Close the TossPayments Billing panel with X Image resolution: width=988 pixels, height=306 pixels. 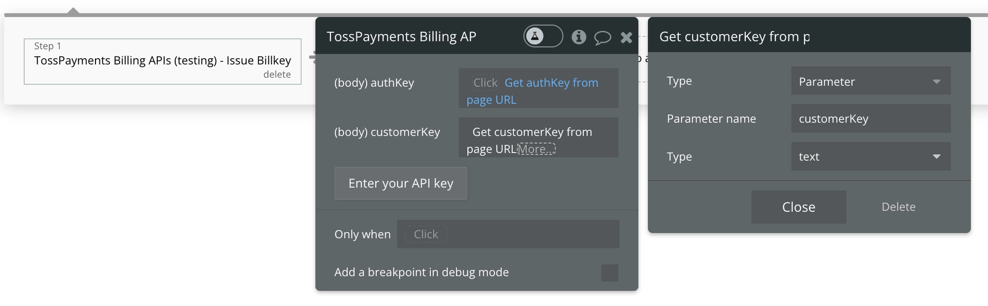[626, 37]
